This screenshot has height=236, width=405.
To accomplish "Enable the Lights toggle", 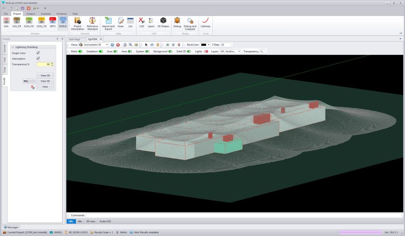I will [x=206, y=51].
